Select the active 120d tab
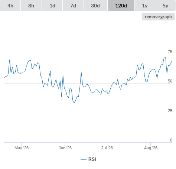The height and width of the screenshot is (169, 176). (x=121, y=6)
